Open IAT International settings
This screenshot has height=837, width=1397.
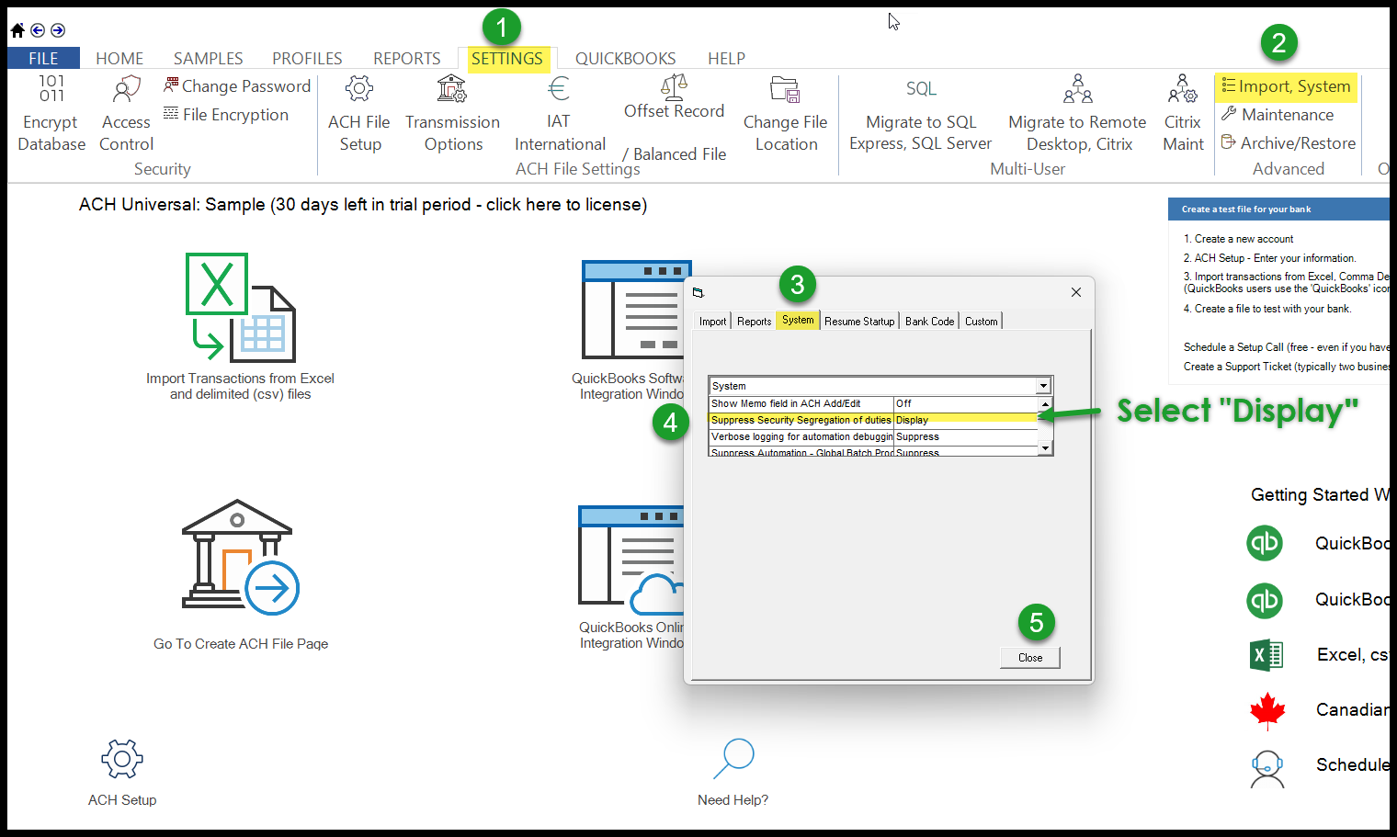click(560, 114)
